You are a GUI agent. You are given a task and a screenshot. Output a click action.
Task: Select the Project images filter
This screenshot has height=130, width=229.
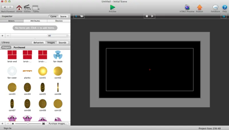point(6,47)
